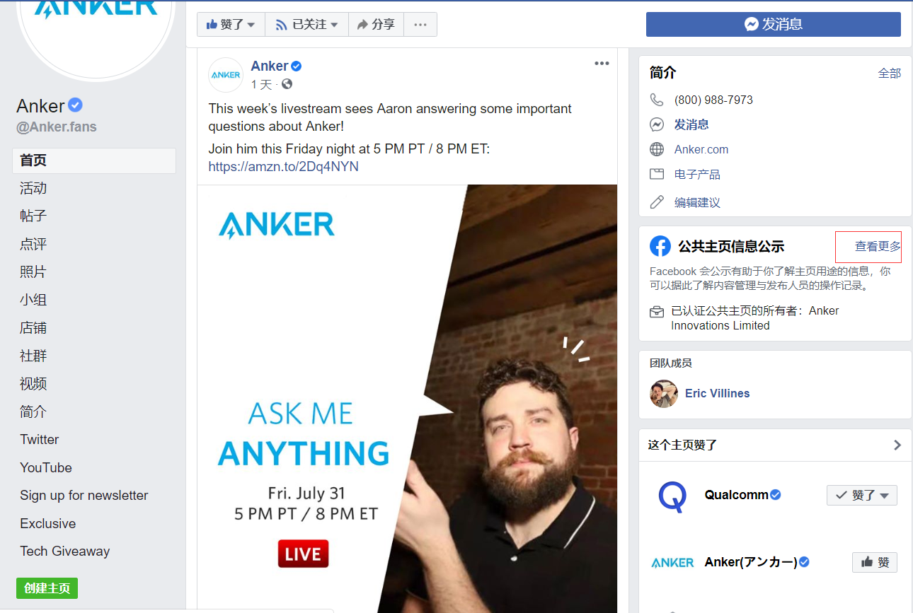
Task: Click the 编辑建议 suggest edits link
Action: click(697, 203)
